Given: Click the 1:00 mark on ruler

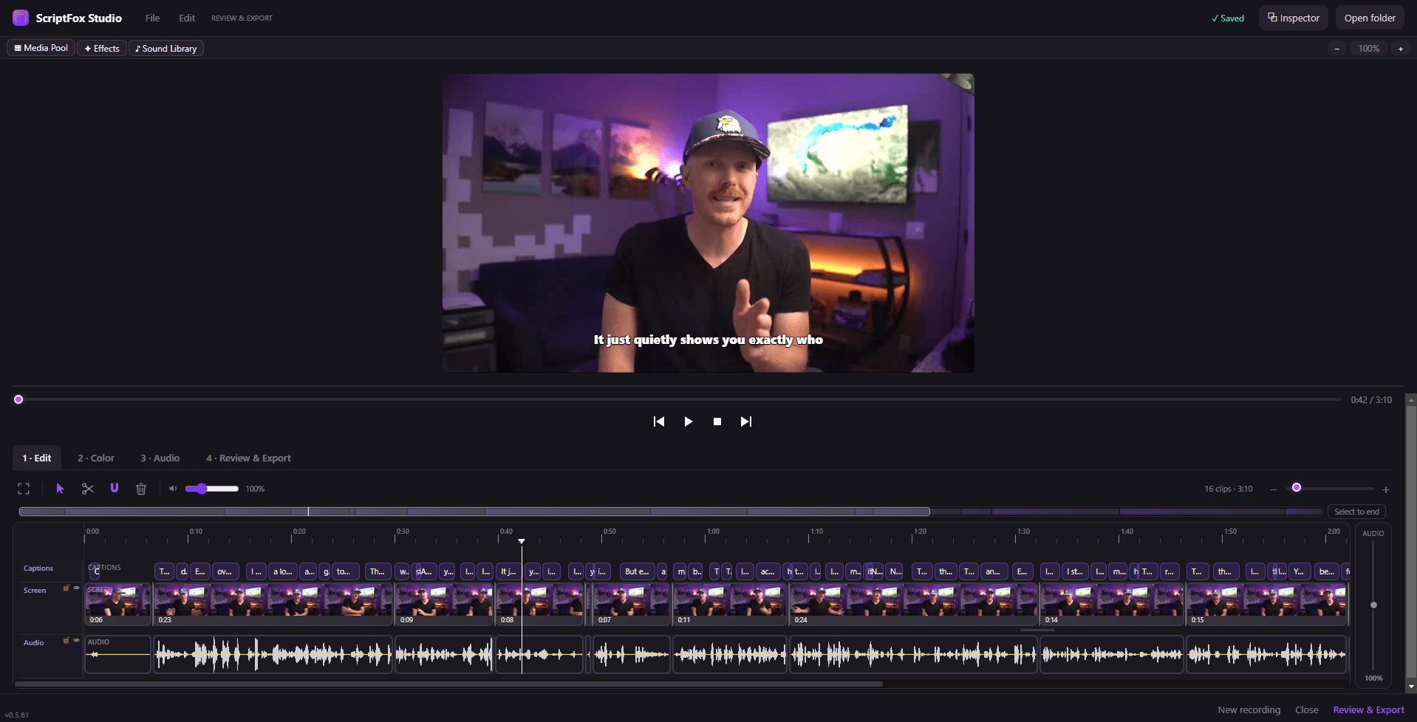Looking at the screenshot, I should [x=713, y=532].
